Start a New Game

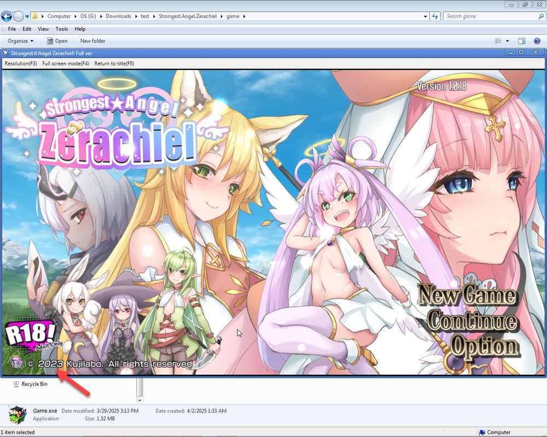tap(467, 295)
